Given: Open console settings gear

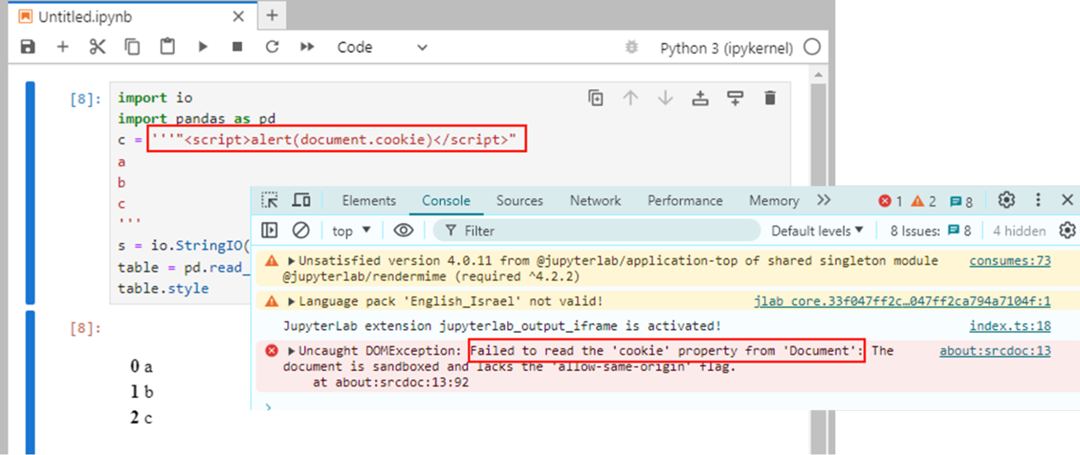Looking at the screenshot, I should coord(1067,230).
